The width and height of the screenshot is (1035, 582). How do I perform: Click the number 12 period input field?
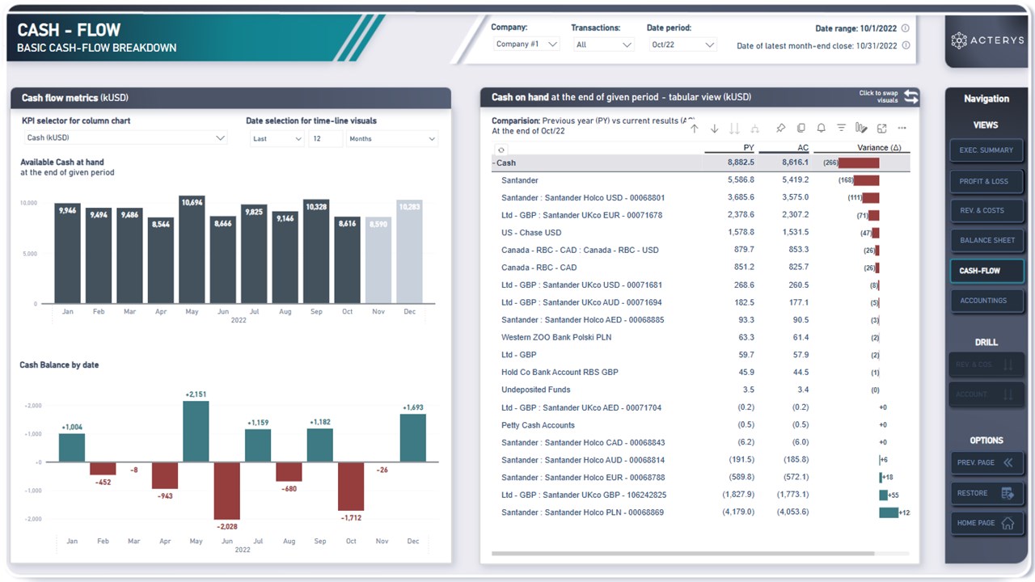tap(325, 139)
